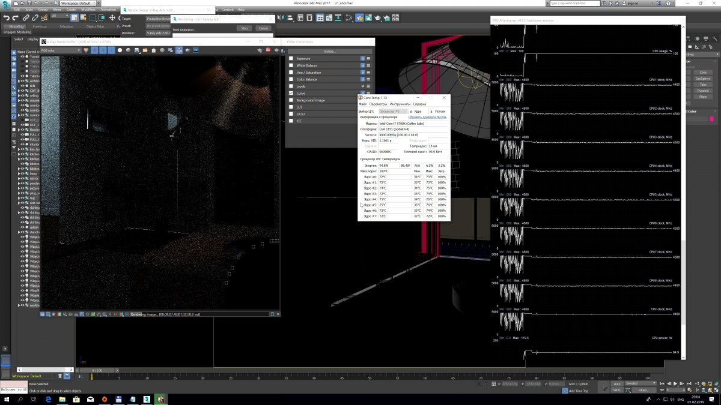Screen dimensions: 721x405
Task: Click the green channel button in frame buffer
Action: coord(103,50)
